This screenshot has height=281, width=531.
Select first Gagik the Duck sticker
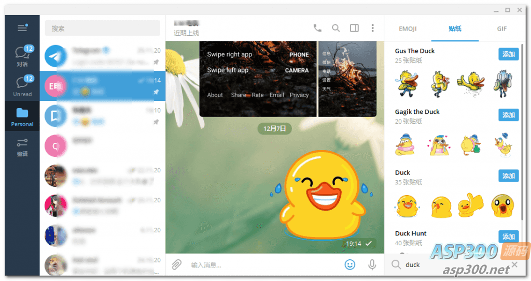tap(404, 145)
